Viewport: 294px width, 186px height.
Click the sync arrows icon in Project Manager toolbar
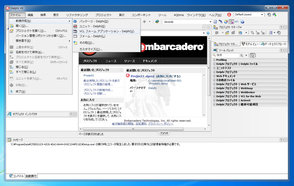(x=252, y=33)
